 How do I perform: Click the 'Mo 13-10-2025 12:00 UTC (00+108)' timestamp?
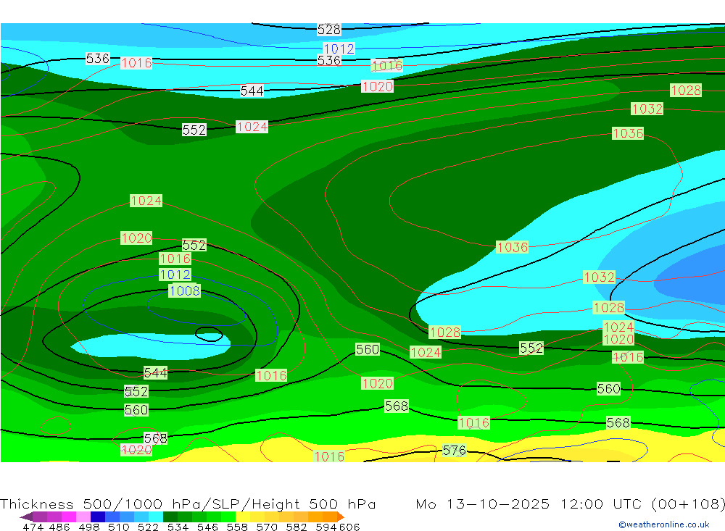tap(570, 503)
